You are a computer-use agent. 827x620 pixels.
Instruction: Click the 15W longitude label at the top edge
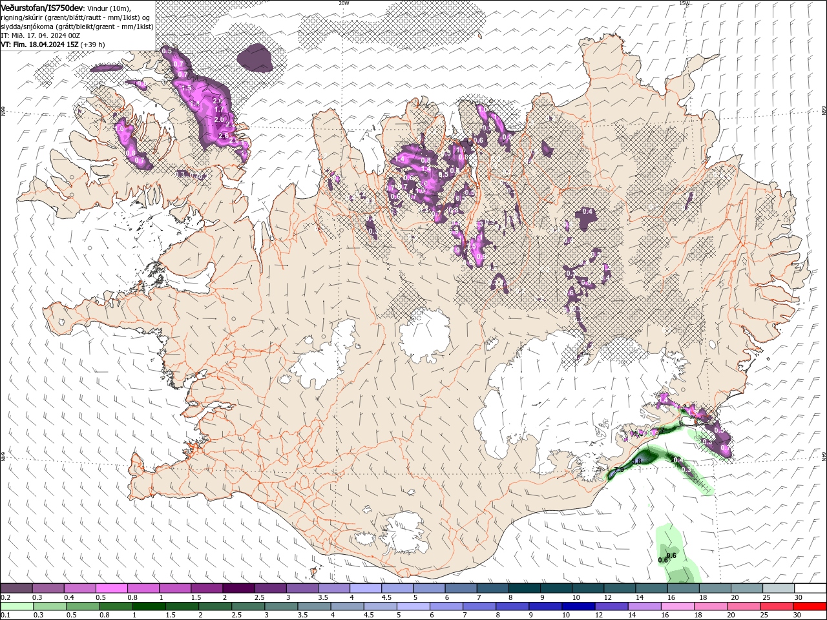684,3
